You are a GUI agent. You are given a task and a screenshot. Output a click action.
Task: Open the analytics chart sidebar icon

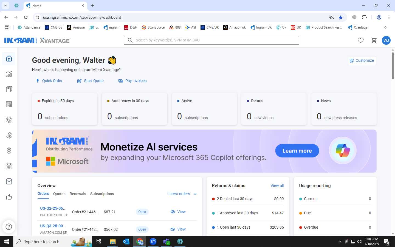coord(9,74)
